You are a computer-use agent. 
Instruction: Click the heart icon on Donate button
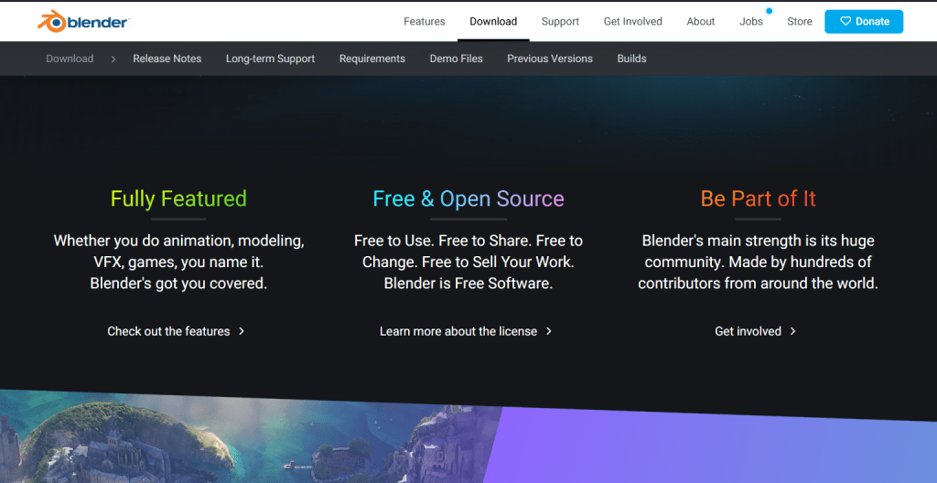tap(845, 22)
